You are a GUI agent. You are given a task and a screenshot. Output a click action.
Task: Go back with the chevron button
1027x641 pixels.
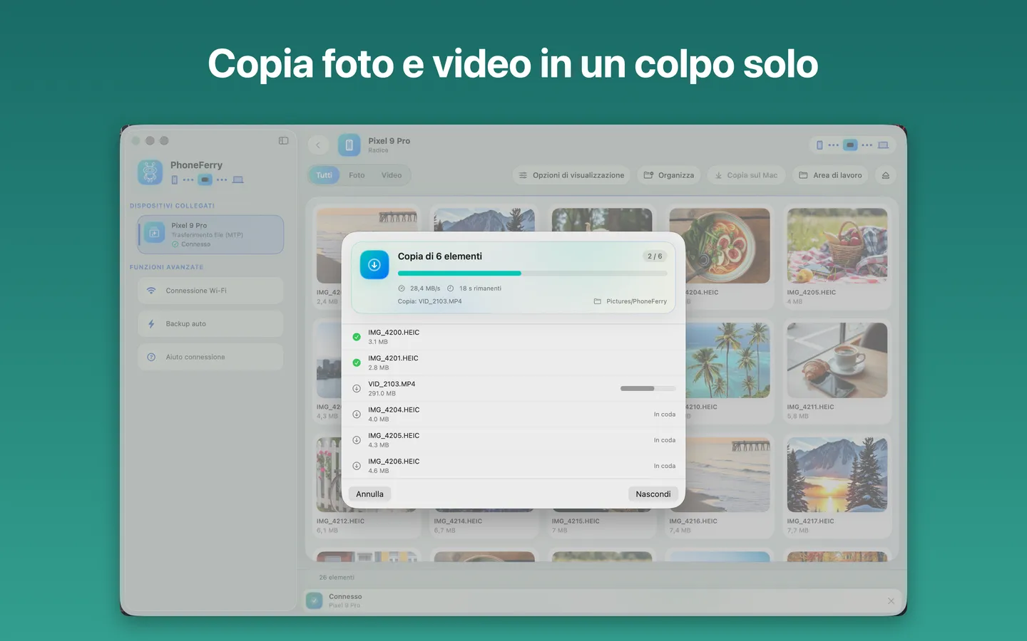[318, 145]
